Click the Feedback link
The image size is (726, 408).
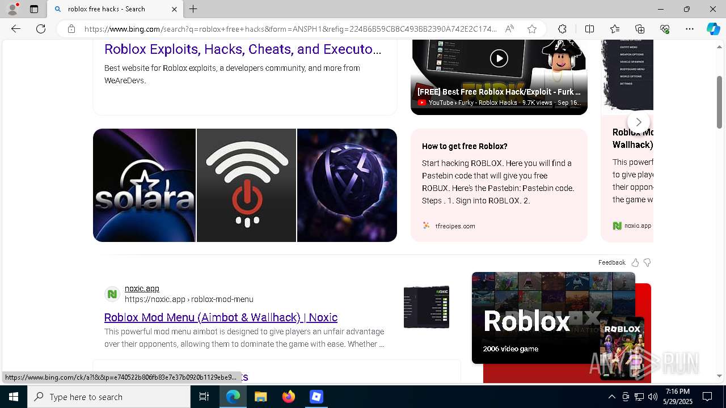[x=611, y=262]
